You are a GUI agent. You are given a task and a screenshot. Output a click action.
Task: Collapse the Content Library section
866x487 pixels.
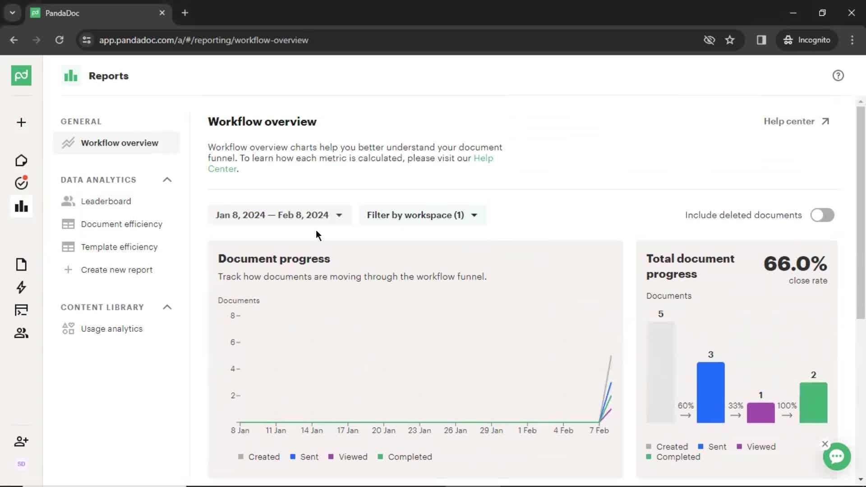pyautogui.click(x=166, y=307)
